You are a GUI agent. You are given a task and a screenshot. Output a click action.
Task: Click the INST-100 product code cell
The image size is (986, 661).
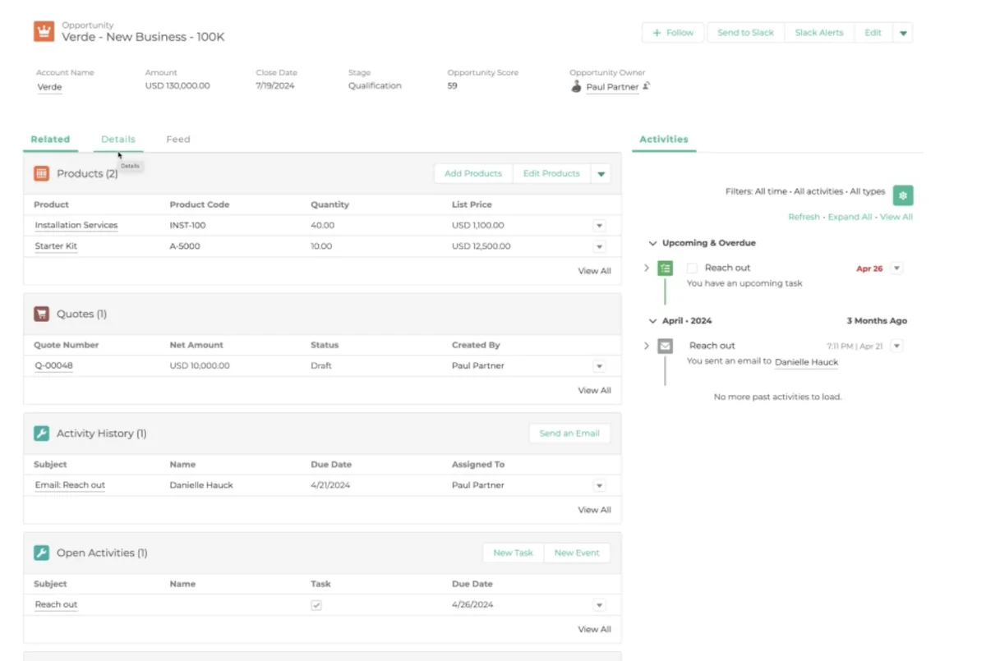click(x=188, y=225)
